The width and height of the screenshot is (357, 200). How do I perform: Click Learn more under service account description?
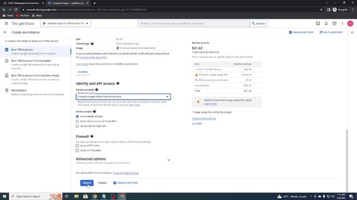pos(134,105)
